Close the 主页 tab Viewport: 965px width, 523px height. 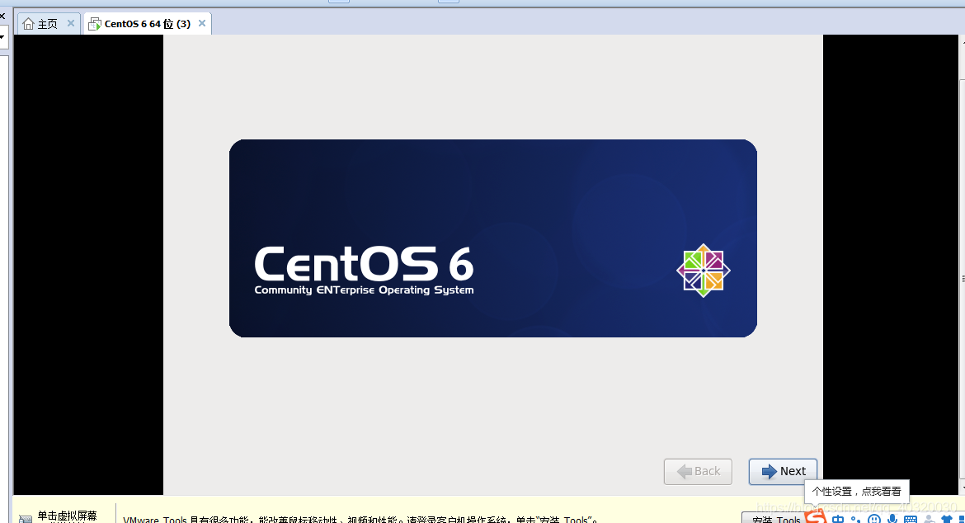tap(71, 23)
